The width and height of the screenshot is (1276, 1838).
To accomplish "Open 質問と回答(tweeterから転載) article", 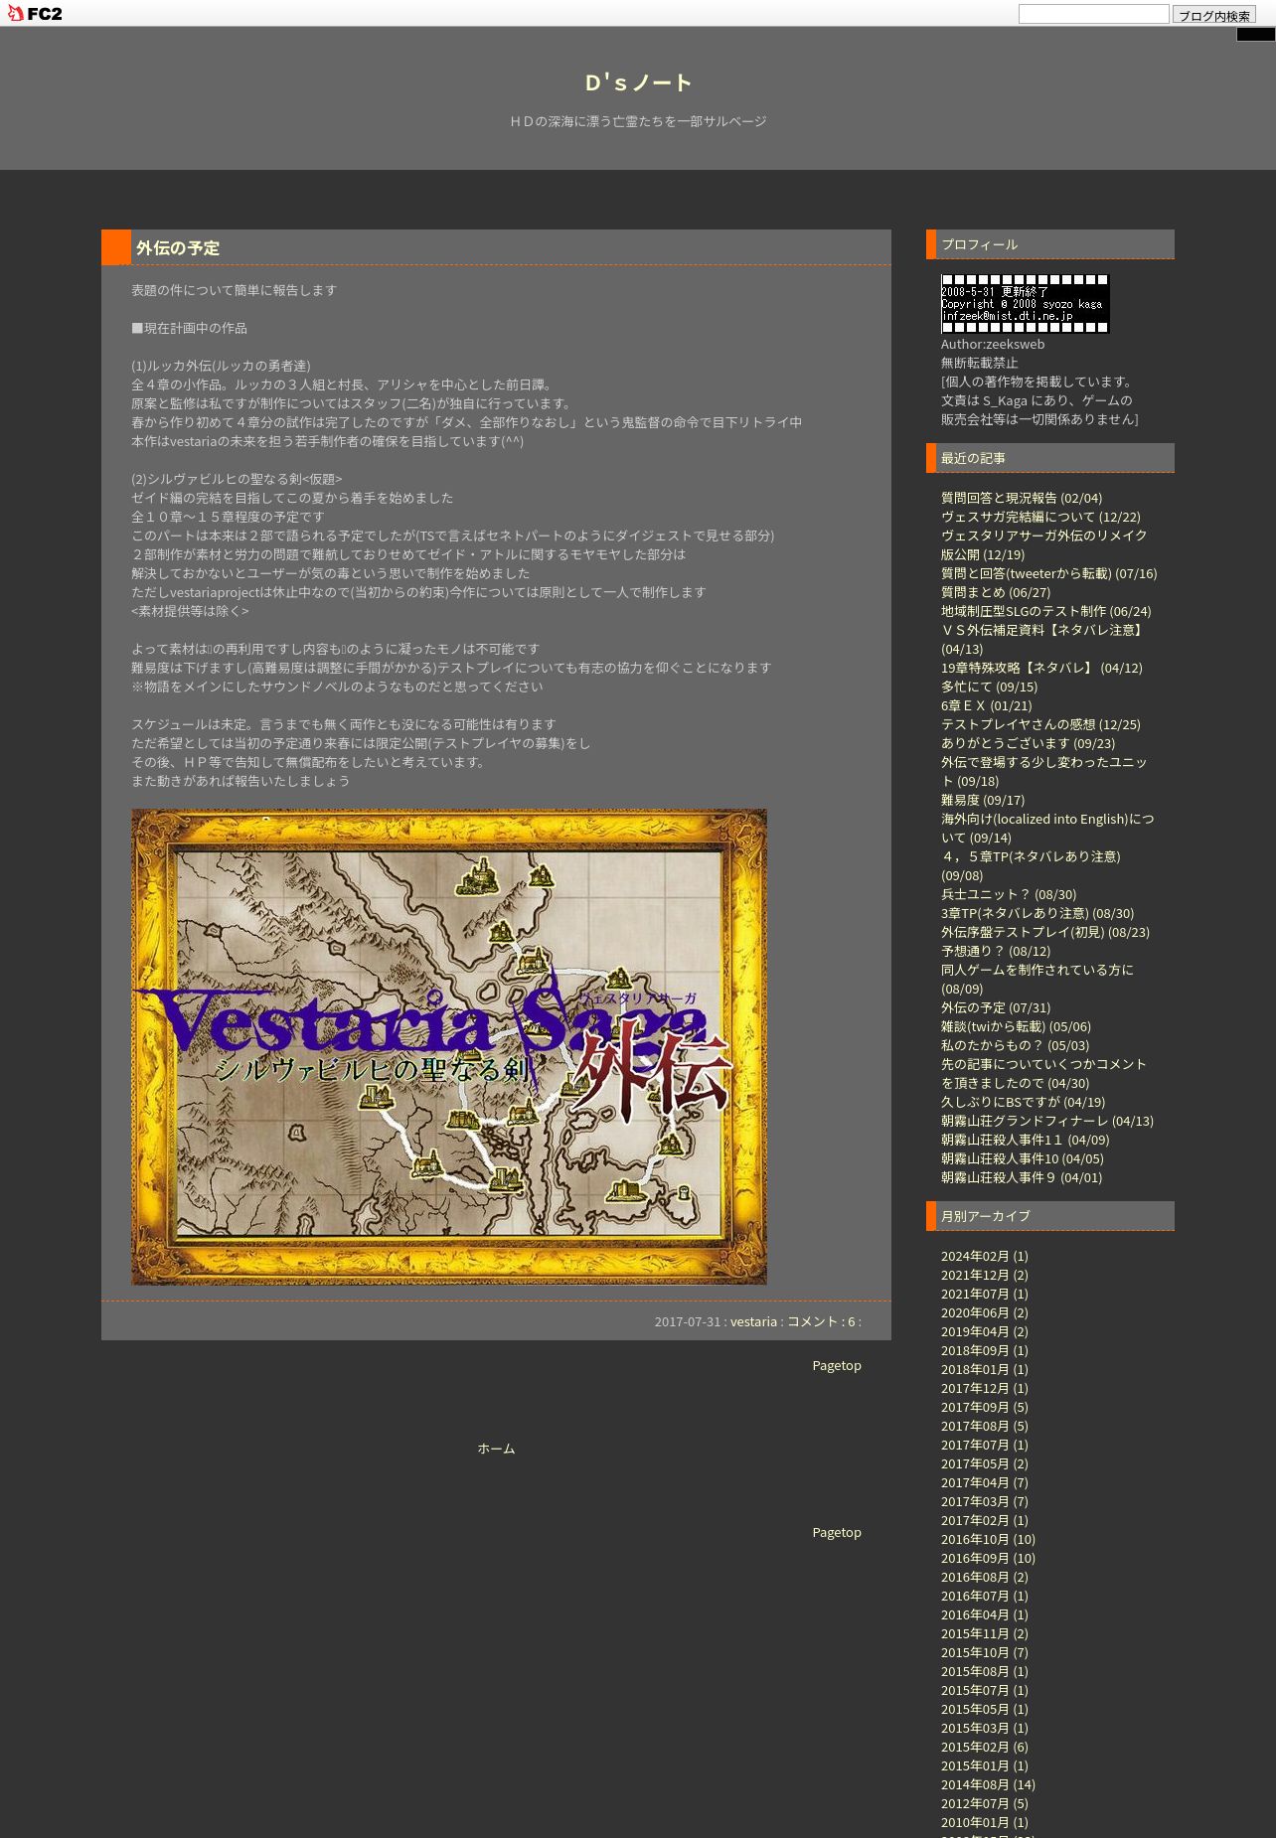I will [1048, 573].
